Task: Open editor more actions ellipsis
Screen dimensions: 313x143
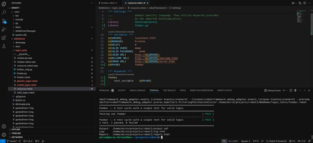Action: 309,3
